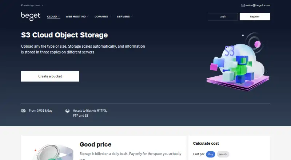Click Create a bucket button
The width and height of the screenshot is (291, 160).
pos(50,76)
